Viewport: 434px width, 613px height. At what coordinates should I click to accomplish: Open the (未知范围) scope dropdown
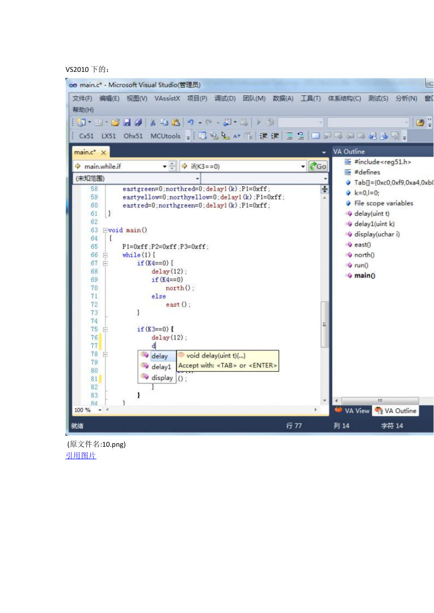(197, 178)
